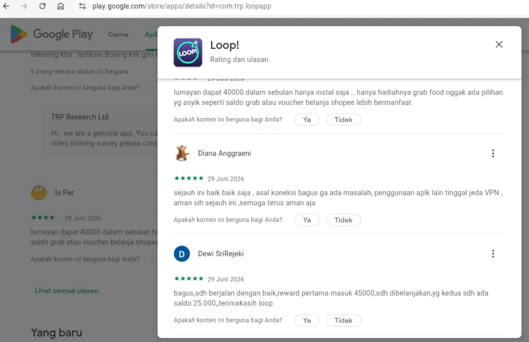The image size is (529, 342).
Task: View site information icon in address bar
Action: tap(82, 6)
